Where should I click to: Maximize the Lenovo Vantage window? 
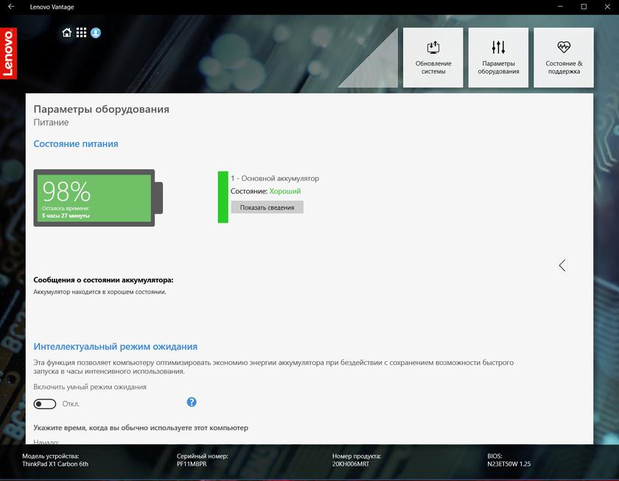point(584,7)
